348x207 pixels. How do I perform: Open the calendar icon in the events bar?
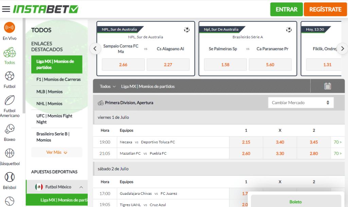click(x=327, y=86)
